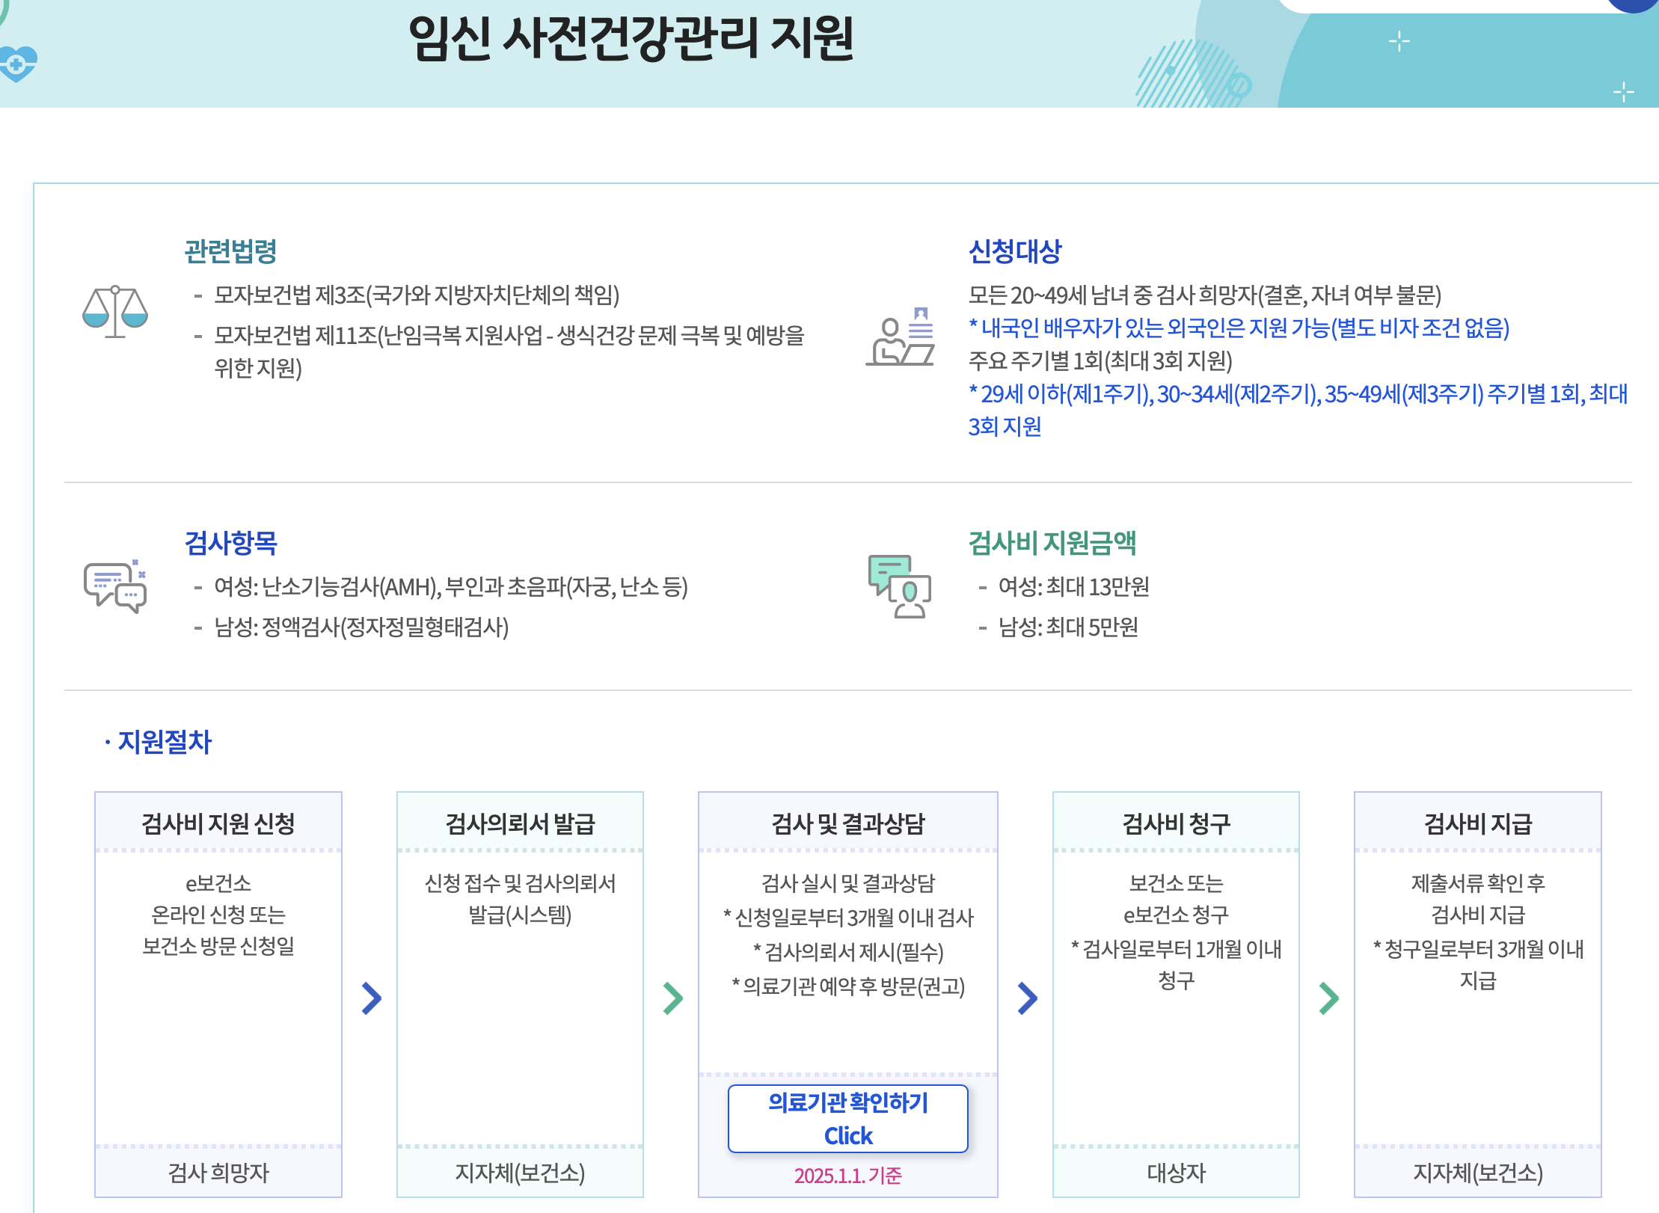Click the green arrow before 검사비 지급
Viewport: 1659px width, 1213px height.
1328,998
